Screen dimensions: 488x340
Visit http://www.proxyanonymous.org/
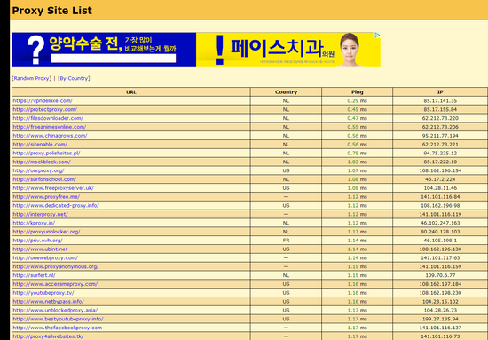[x=56, y=266]
